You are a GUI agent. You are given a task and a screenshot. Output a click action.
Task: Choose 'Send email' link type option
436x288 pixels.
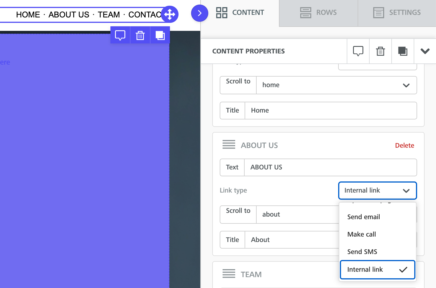pyautogui.click(x=378, y=217)
